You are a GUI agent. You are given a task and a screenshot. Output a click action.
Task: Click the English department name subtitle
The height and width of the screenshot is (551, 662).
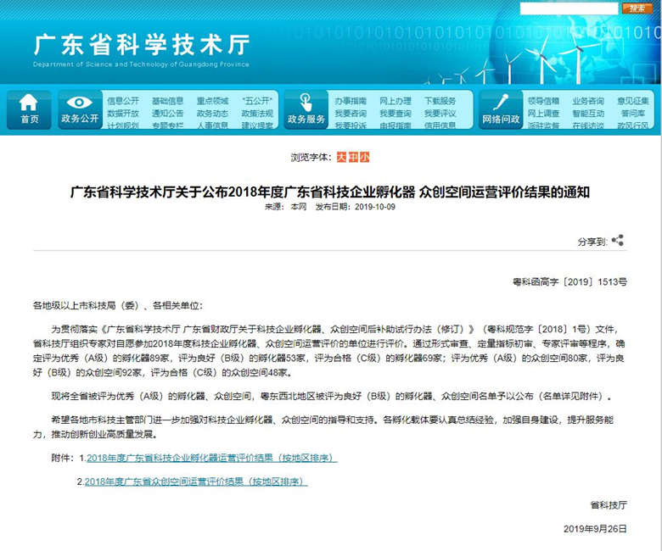click(x=141, y=64)
